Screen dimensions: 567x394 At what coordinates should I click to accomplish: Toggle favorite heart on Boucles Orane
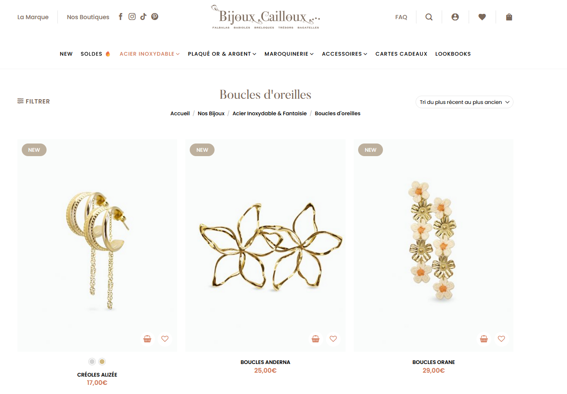click(501, 339)
